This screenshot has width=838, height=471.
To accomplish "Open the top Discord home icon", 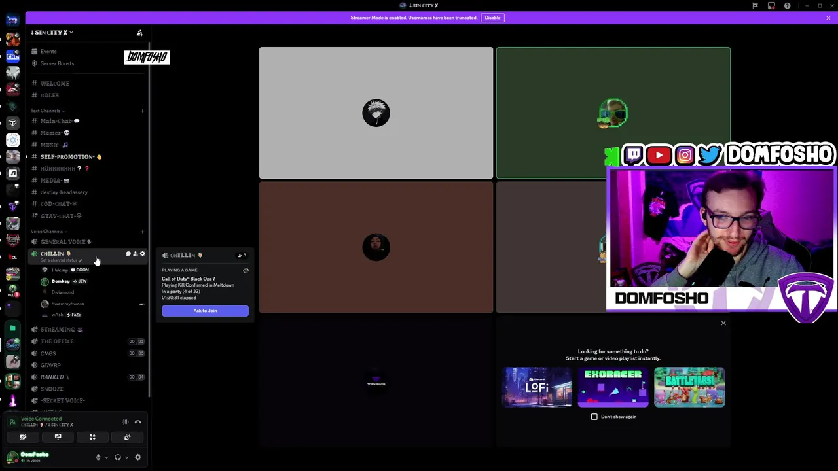I will 12,20.
